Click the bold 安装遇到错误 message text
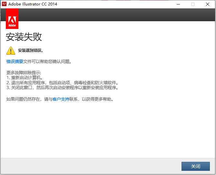Screen dimensions: 216x175 [31, 51]
